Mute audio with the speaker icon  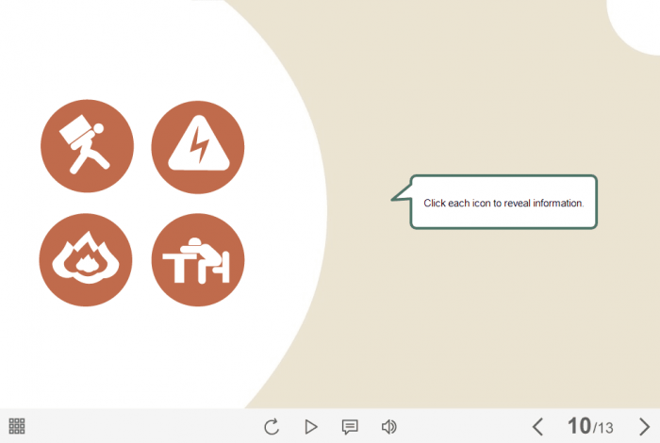click(388, 427)
